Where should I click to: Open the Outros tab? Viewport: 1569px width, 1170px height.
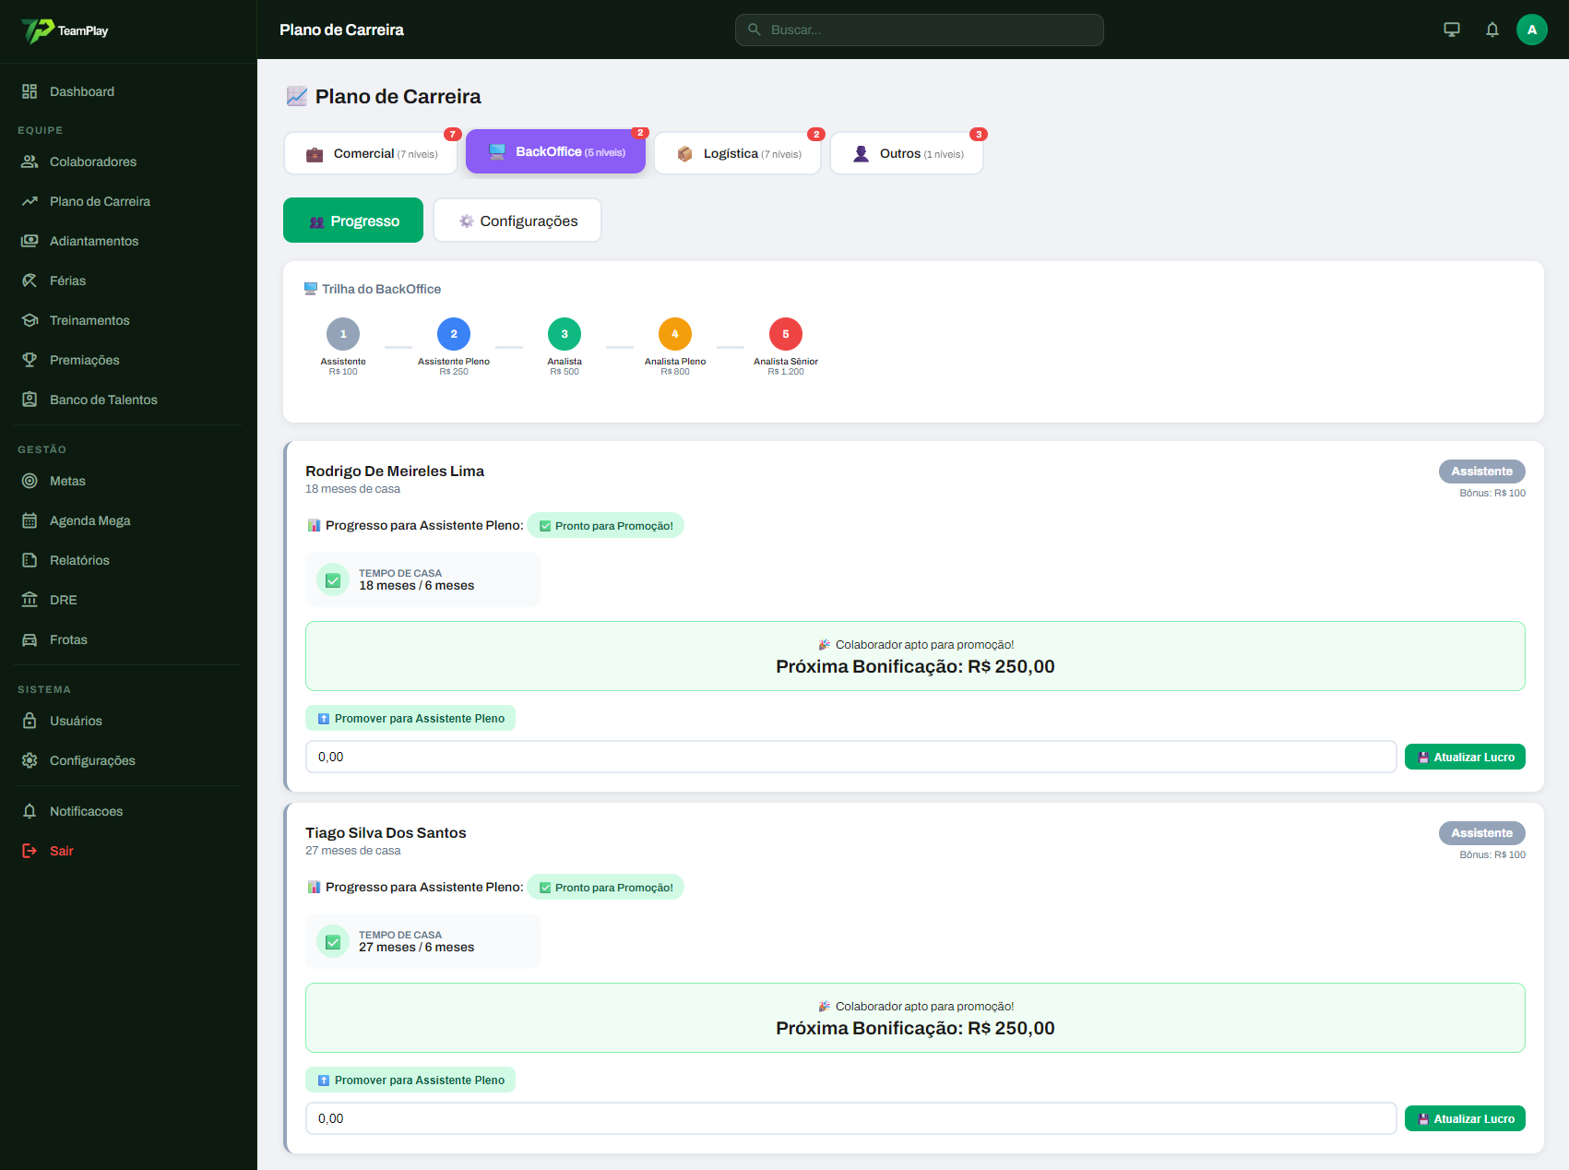coord(907,153)
